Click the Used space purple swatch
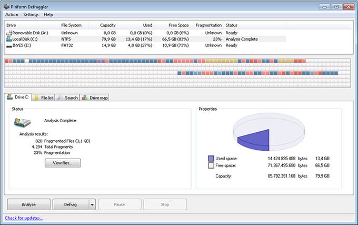This screenshot has width=358, height=225. point(211,158)
